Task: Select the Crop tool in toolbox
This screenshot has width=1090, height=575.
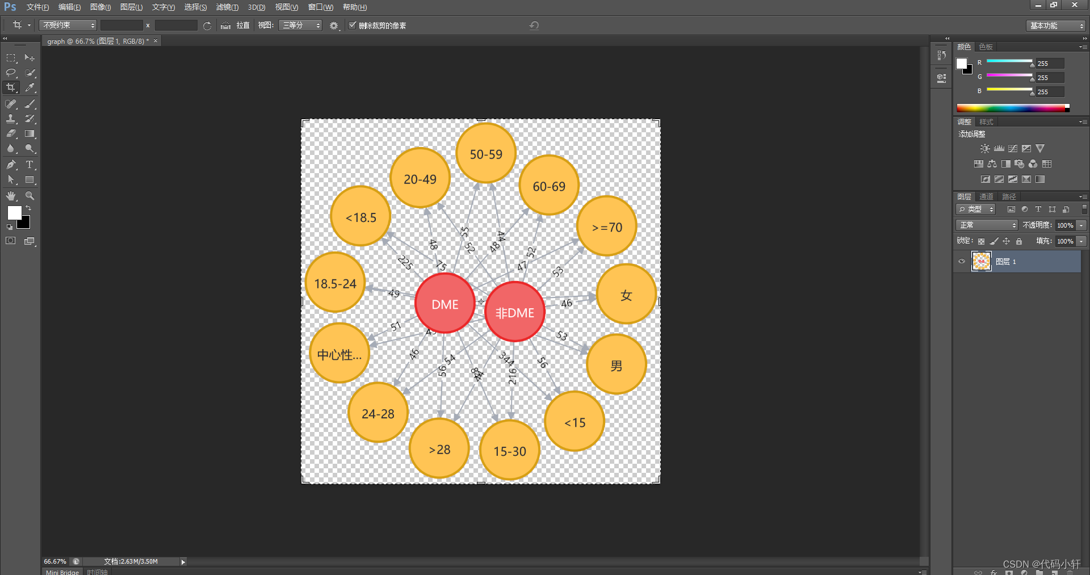Action: pos(11,87)
